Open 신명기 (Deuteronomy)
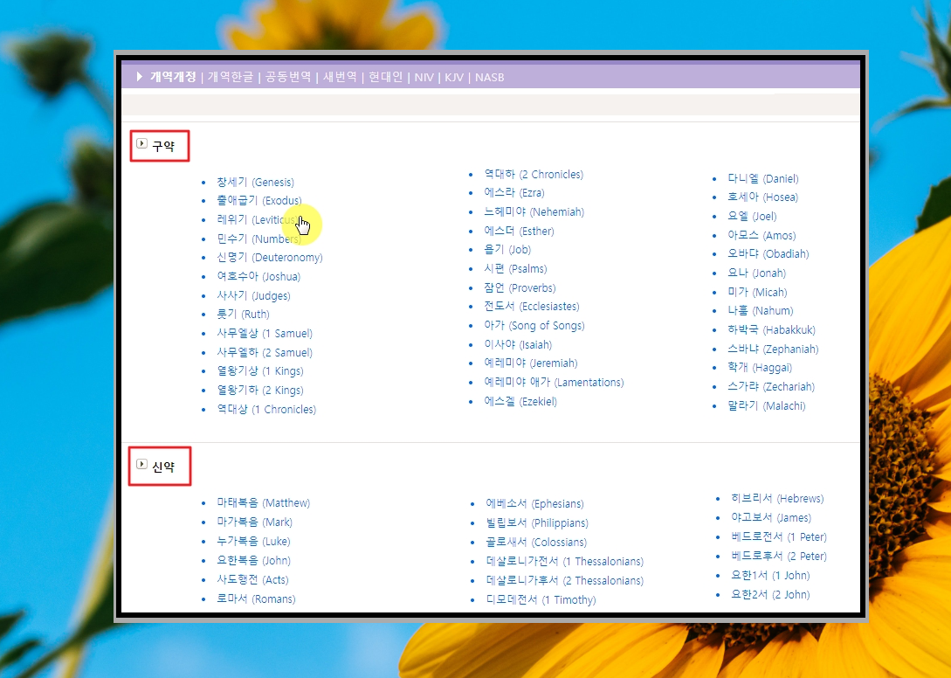Screen dimensions: 951x678 [x=270, y=258]
